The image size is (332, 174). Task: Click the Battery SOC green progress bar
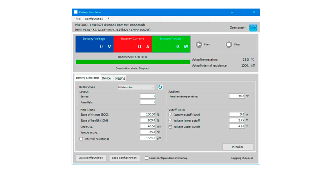133,62
